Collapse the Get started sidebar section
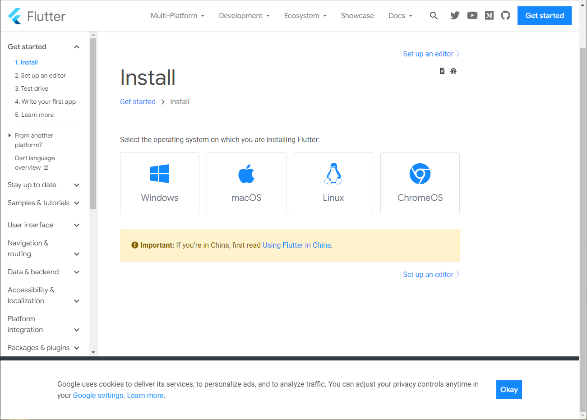587x420 pixels. click(x=44, y=47)
